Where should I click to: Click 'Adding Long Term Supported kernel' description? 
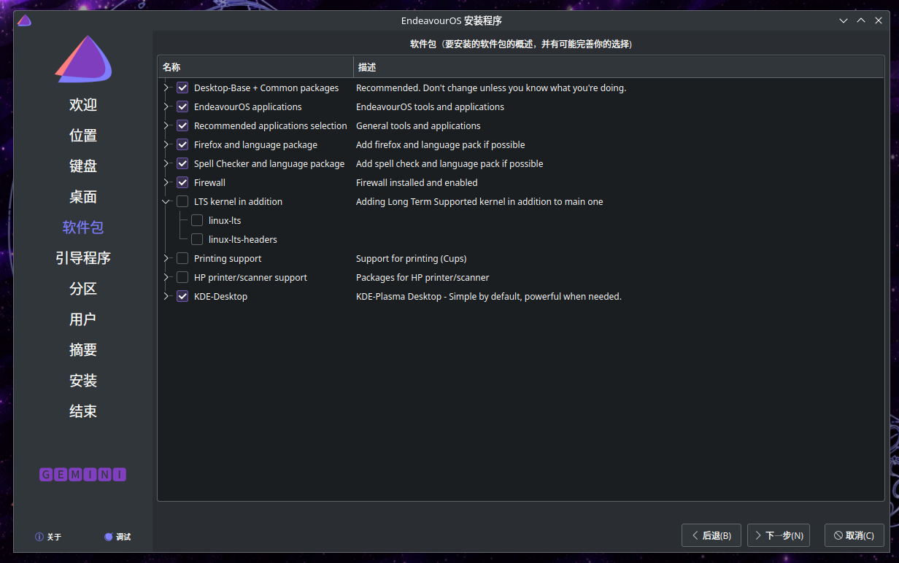tap(479, 201)
